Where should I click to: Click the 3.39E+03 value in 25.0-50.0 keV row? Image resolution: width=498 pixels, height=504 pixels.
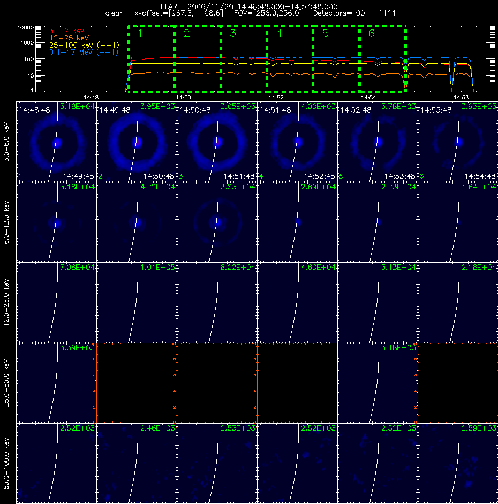pos(78,347)
